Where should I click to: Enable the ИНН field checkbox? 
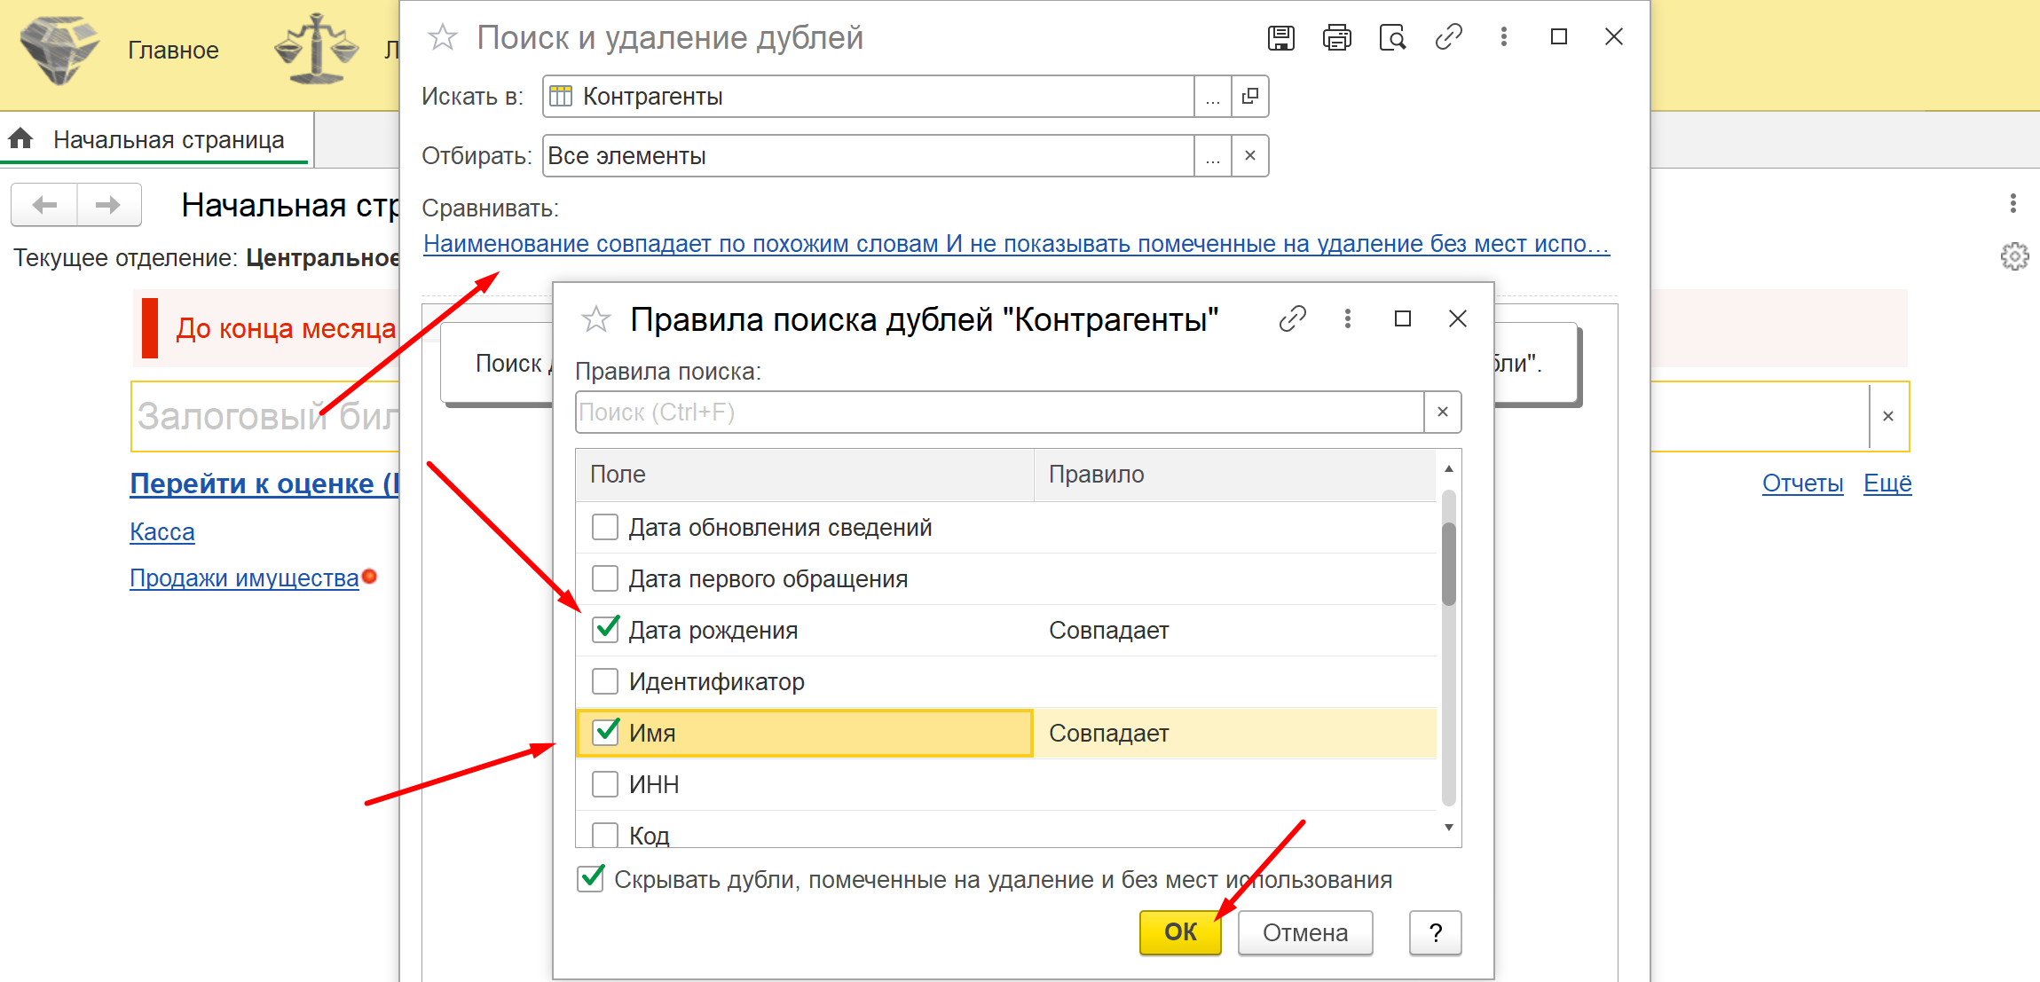pyautogui.click(x=605, y=784)
